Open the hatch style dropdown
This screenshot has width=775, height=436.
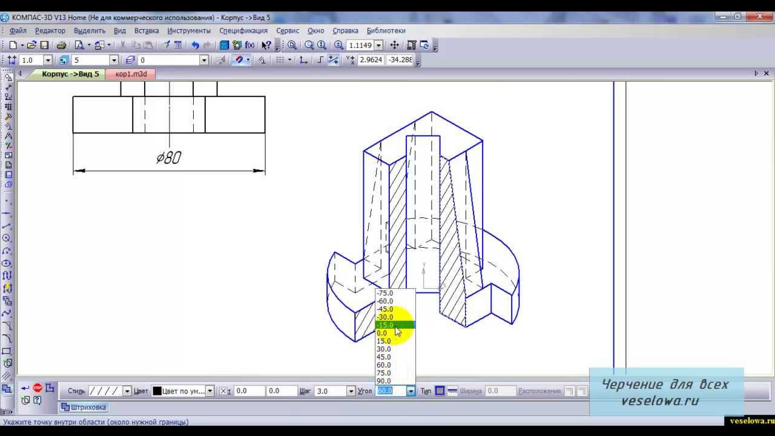pos(127,391)
